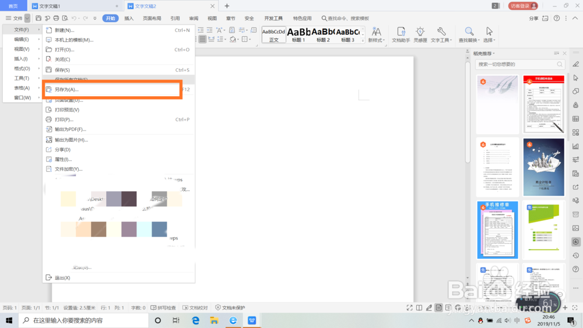The image size is (583, 328).
Task: Click the undo arrow icon
Action: (x=74, y=18)
